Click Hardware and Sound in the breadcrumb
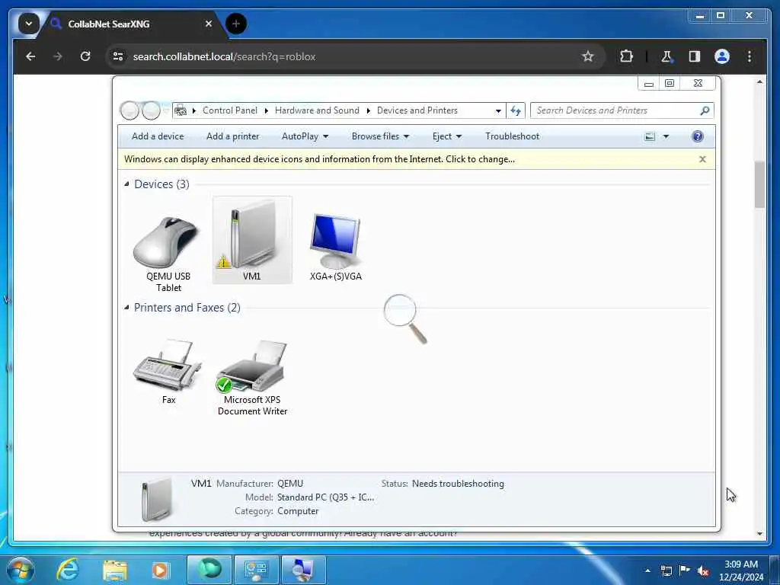Image resolution: width=780 pixels, height=585 pixels. 317,110
